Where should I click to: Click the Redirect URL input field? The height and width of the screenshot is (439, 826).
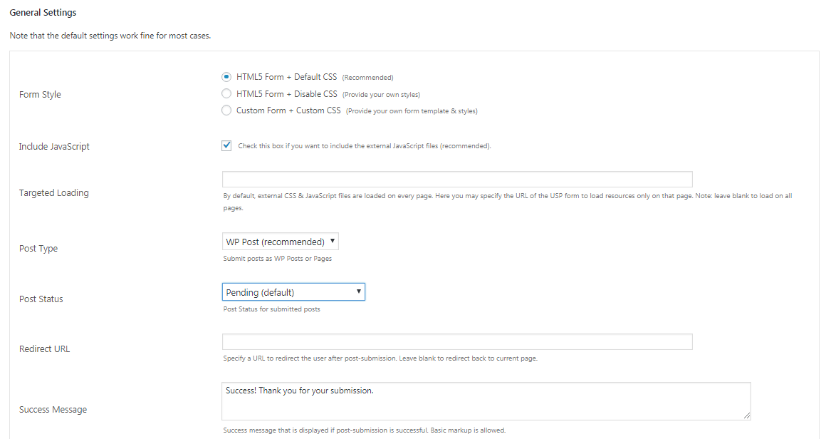coord(457,341)
